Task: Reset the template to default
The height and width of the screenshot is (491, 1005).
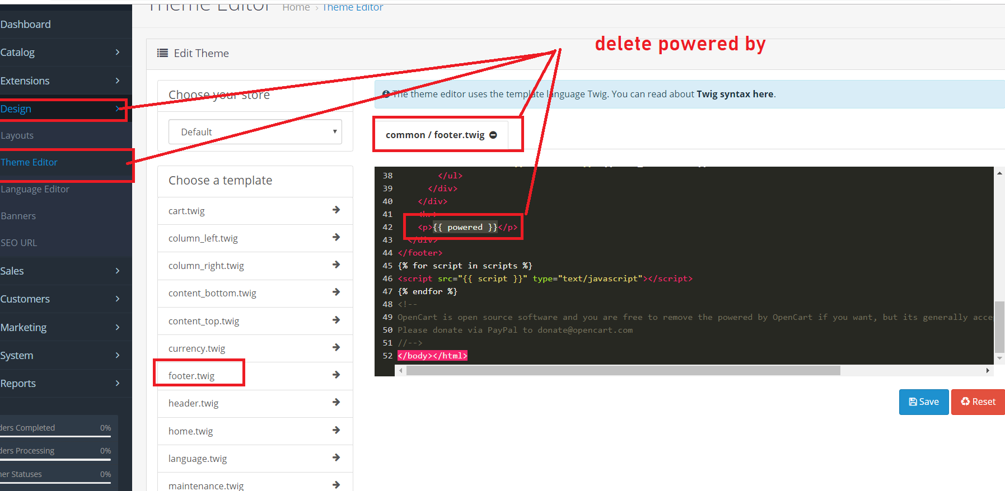Action: click(978, 402)
